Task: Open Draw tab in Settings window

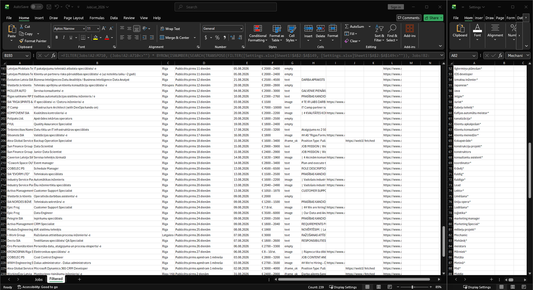Action: tap(489, 18)
